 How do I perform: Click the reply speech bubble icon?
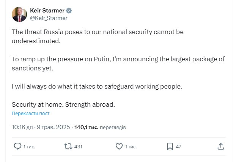(17, 146)
